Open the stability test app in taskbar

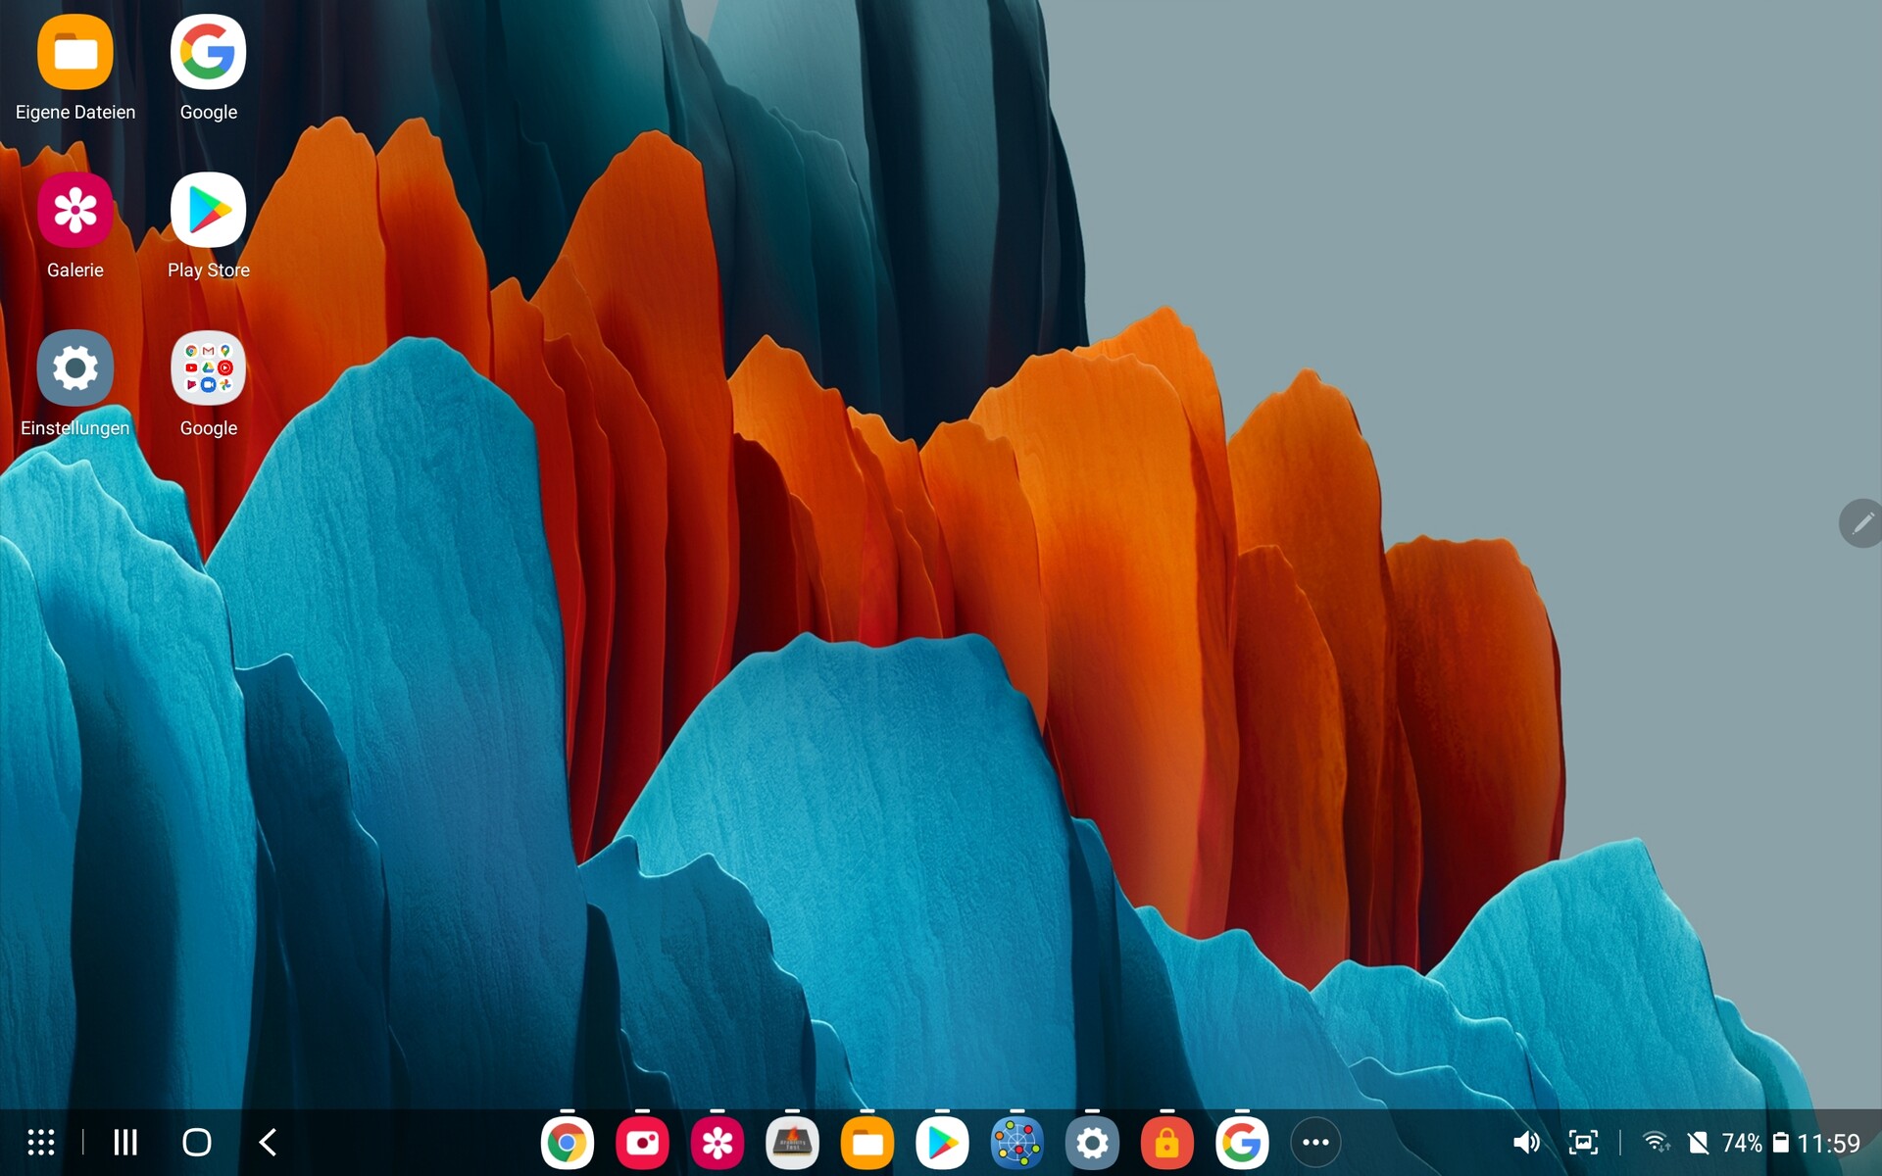tap(792, 1143)
